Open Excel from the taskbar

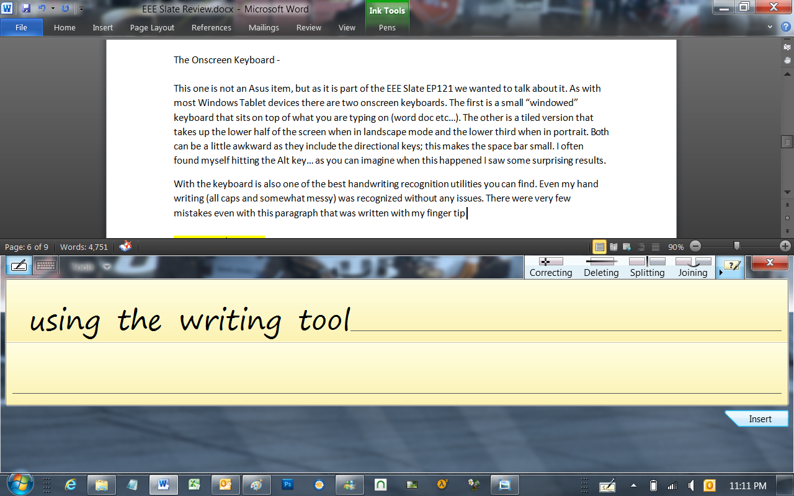pos(194,485)
